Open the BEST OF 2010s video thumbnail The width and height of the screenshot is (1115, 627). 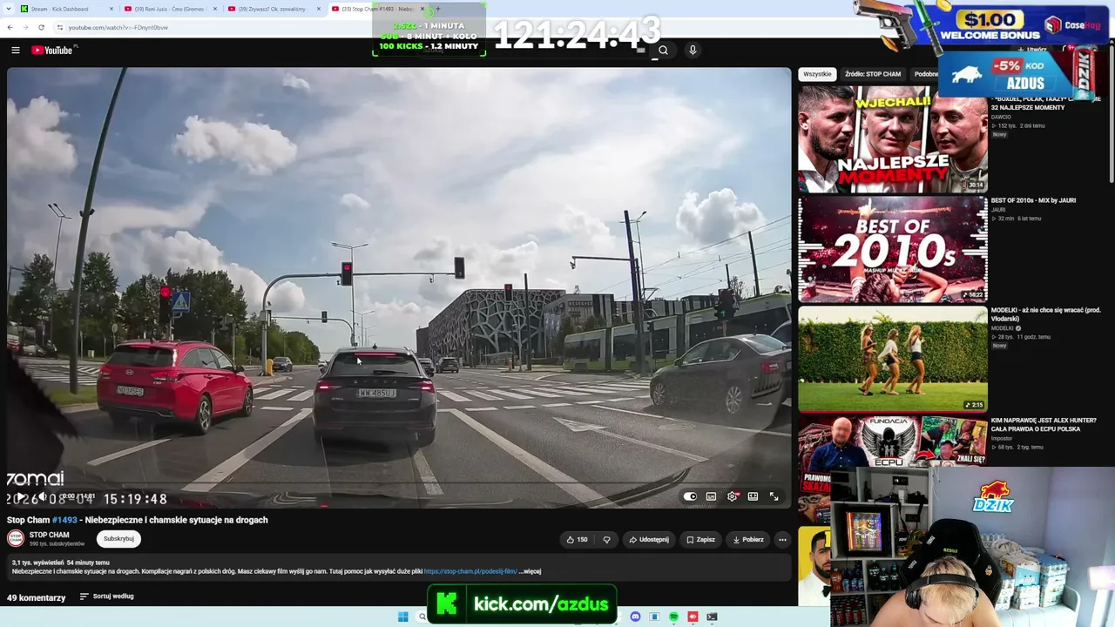[x=893, y=249]
